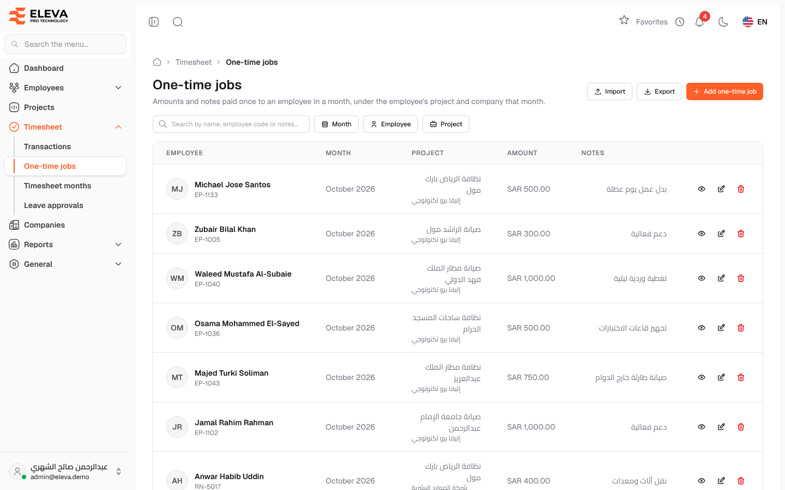Open the Month filter

(336, 124)
